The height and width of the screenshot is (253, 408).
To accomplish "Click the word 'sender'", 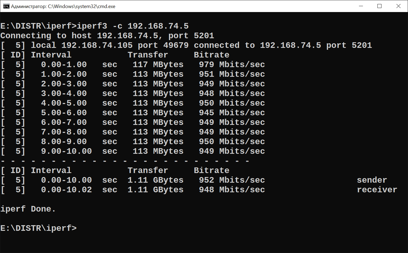I will 372,180.
